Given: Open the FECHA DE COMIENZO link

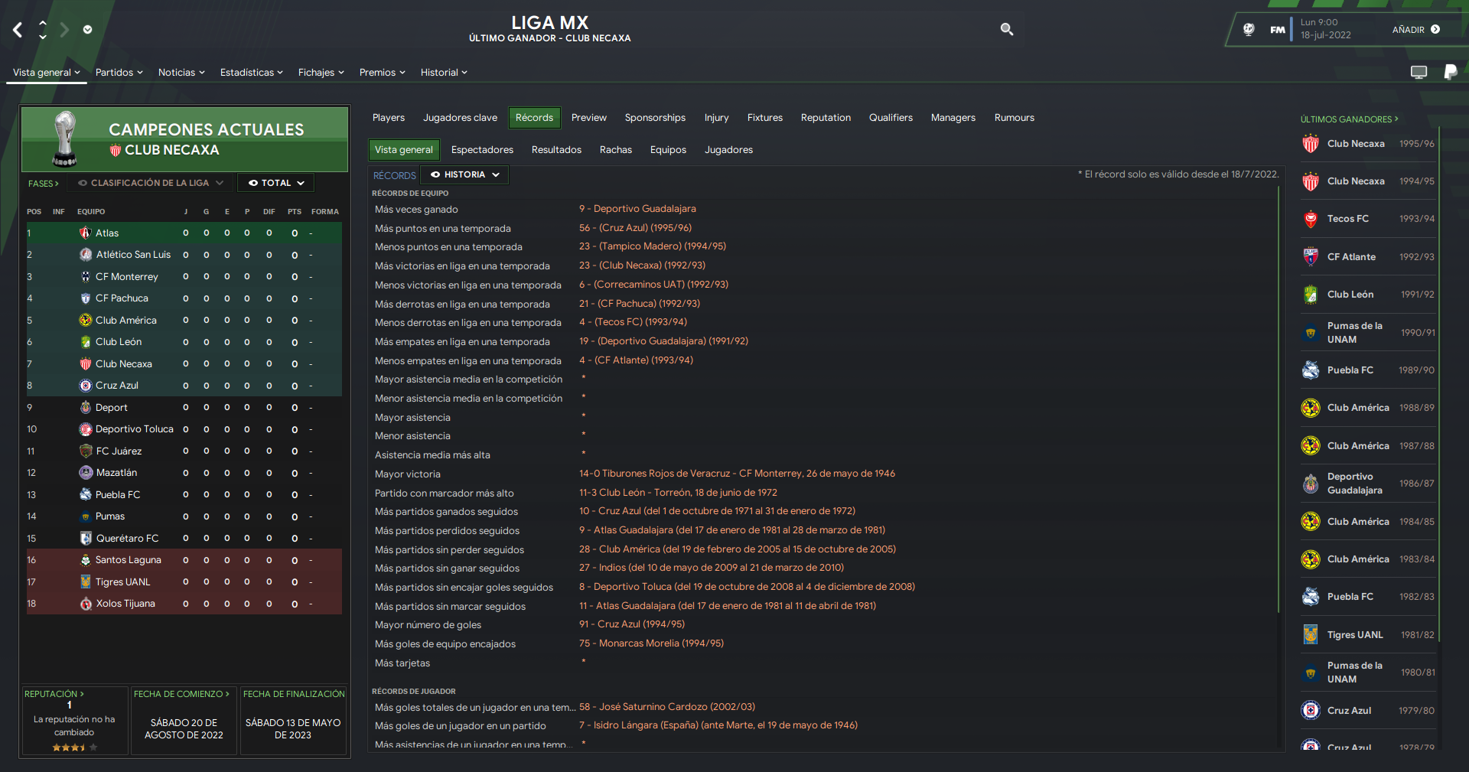Looking at the screenshot, I should point(181,694).
